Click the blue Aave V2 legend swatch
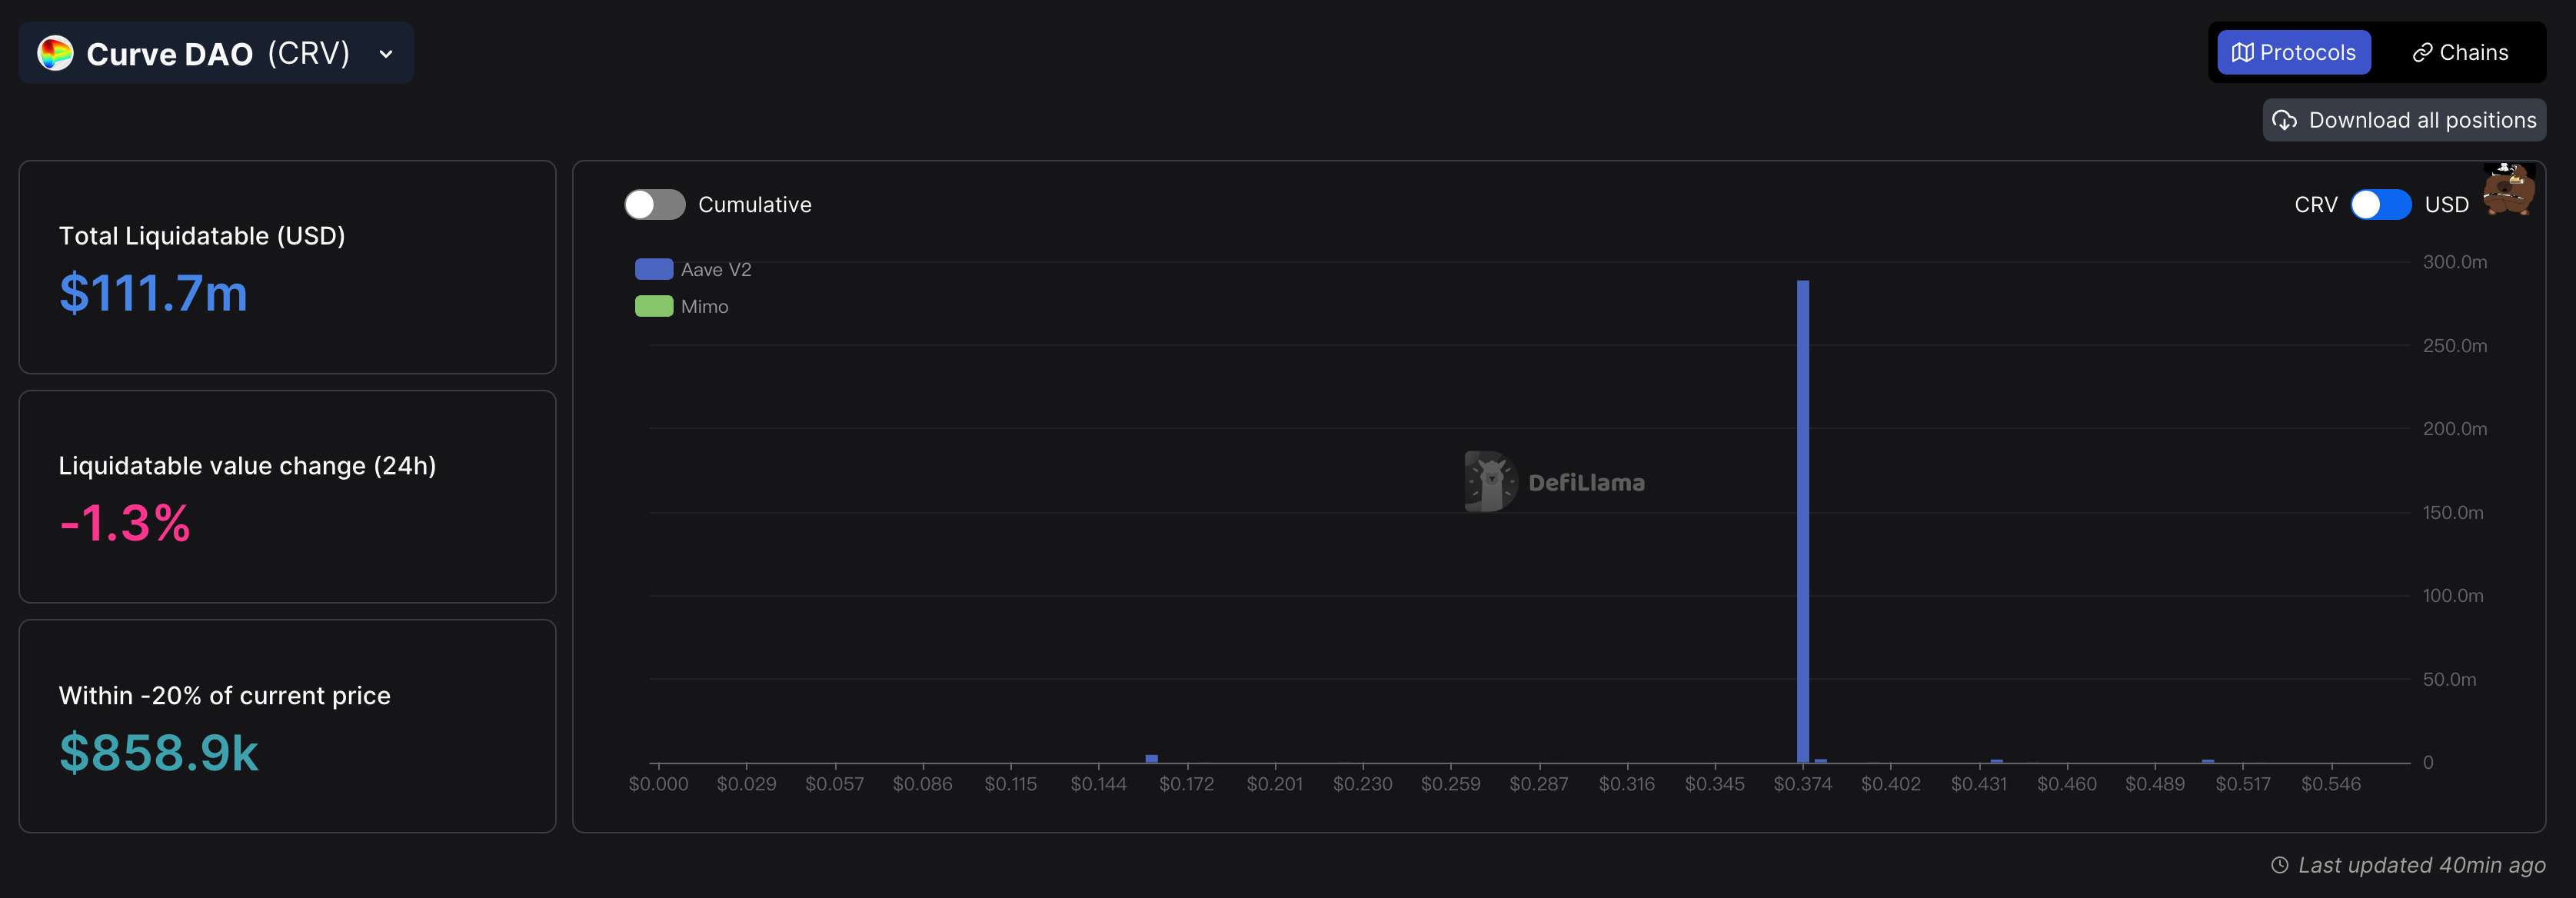2576x898 pixels. (x=654, y=270)
